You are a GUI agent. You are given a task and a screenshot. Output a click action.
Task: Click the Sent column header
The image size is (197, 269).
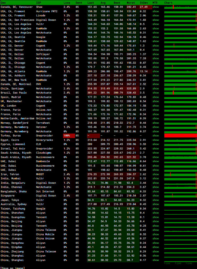coord(79,3)
